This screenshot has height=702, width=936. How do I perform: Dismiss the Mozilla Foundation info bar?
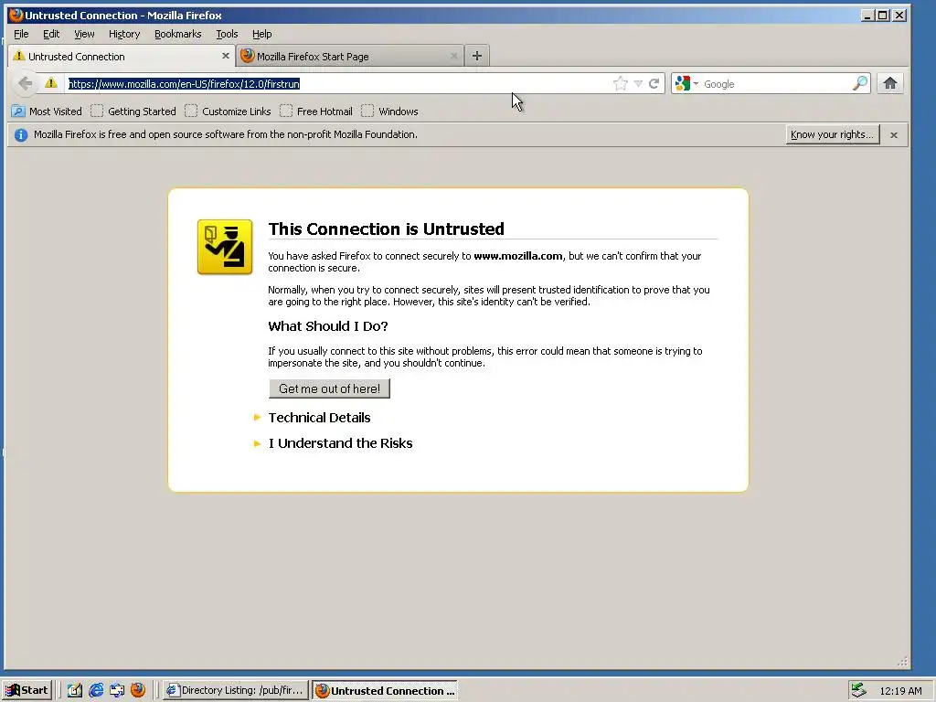point(894,135)
